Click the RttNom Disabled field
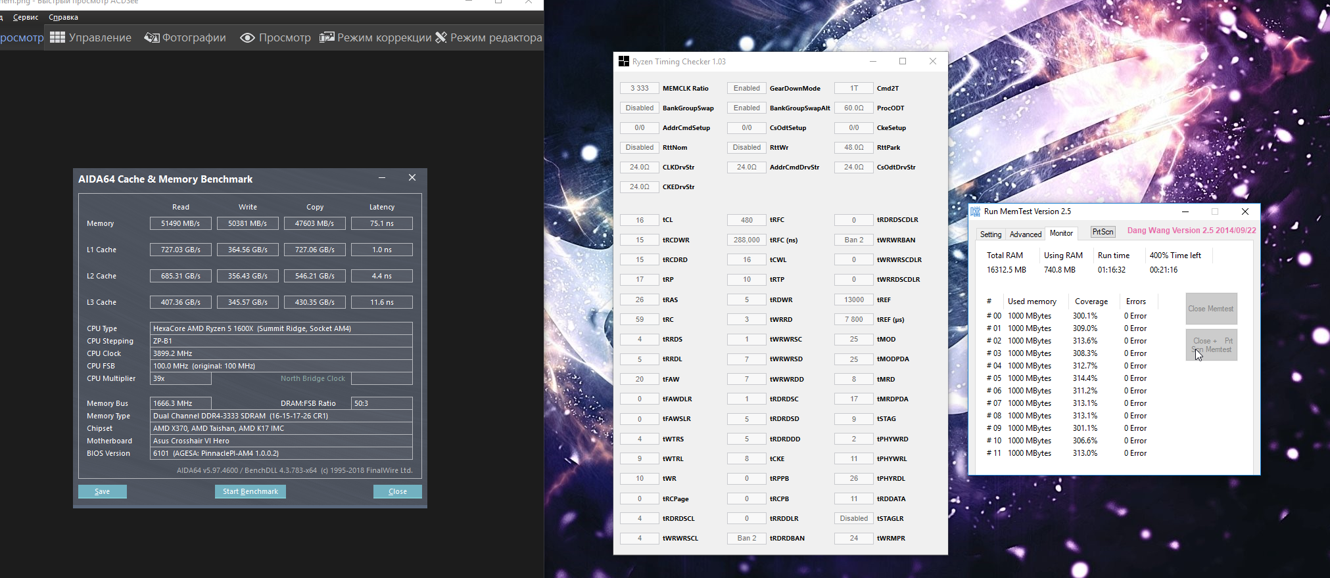 tap(639, 147)
